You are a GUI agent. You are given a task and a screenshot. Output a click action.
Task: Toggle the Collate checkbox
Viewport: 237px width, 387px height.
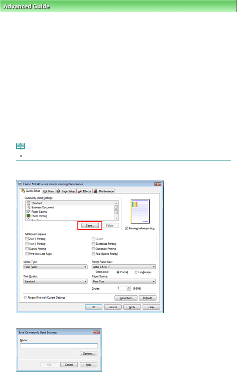(x=93, y=239)
